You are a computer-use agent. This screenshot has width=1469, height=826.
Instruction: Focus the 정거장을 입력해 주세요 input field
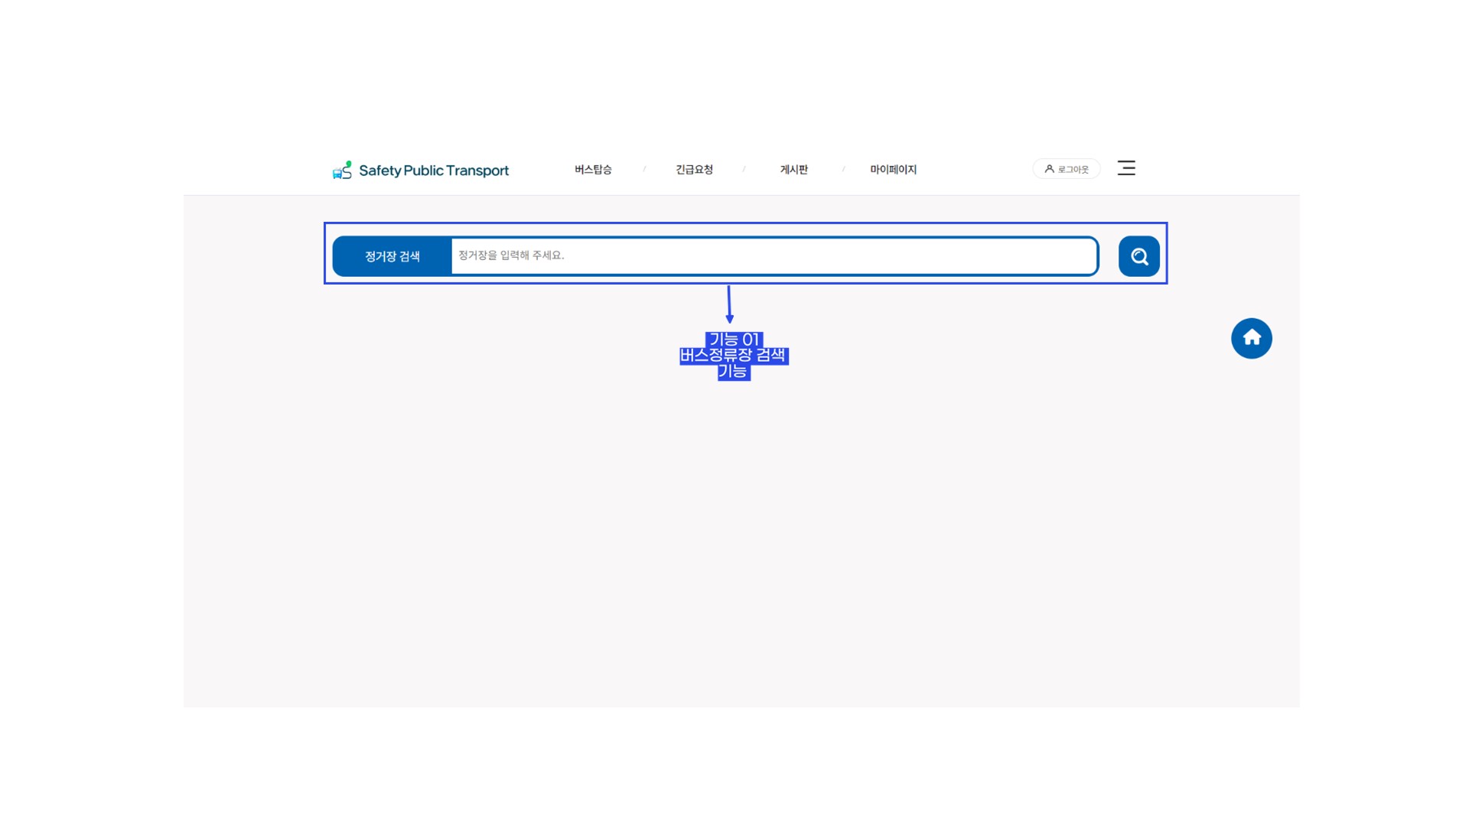click(x=773, y=255)
